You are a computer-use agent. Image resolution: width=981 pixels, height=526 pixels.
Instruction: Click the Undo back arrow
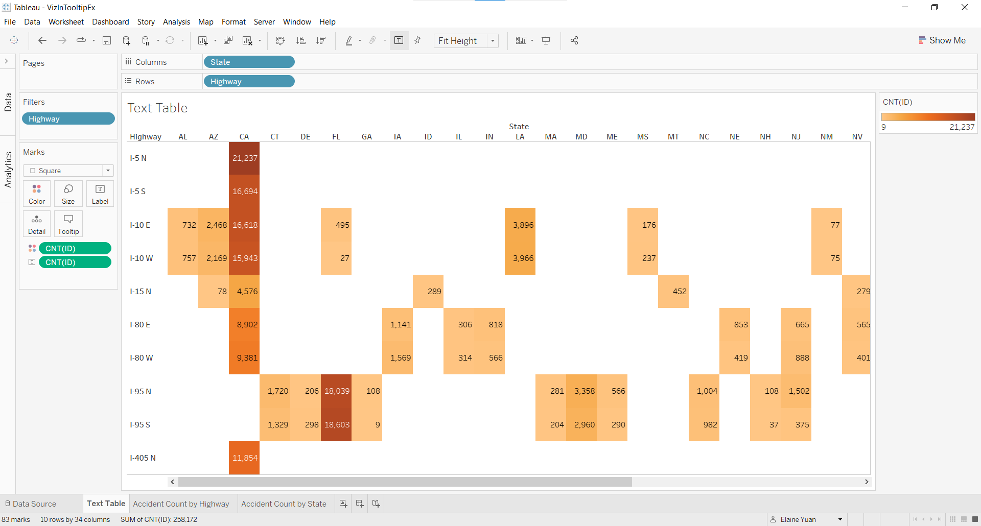point(42,40)
